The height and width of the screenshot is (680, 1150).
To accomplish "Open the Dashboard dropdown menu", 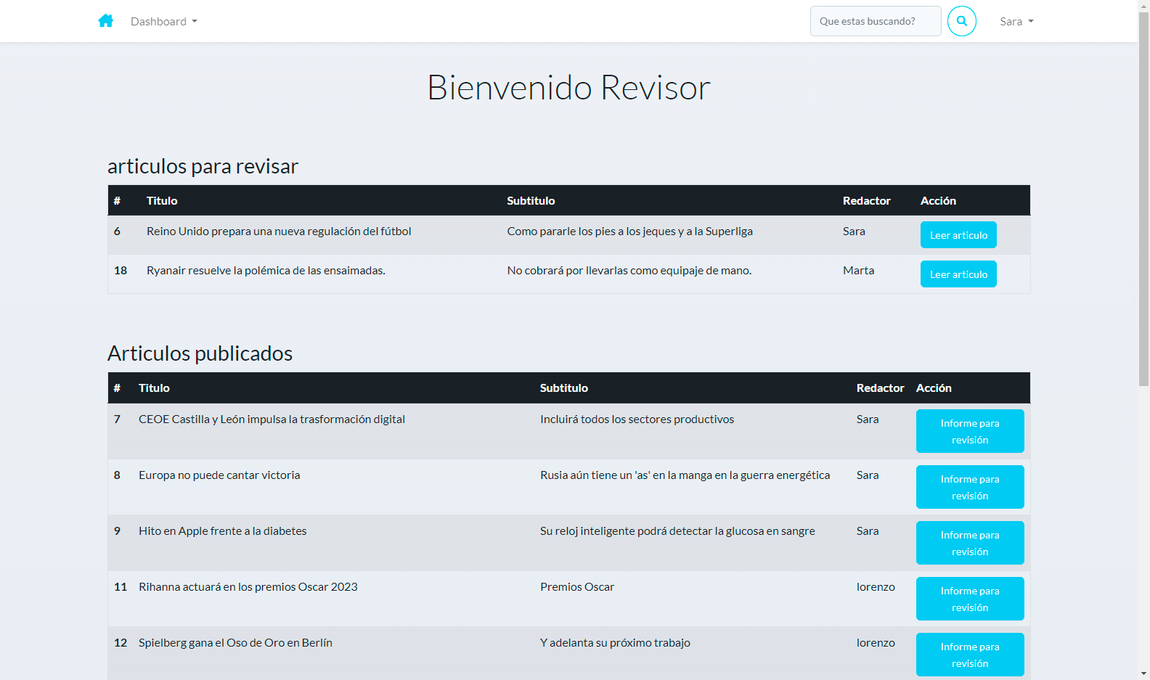I will tap(163, 22).
